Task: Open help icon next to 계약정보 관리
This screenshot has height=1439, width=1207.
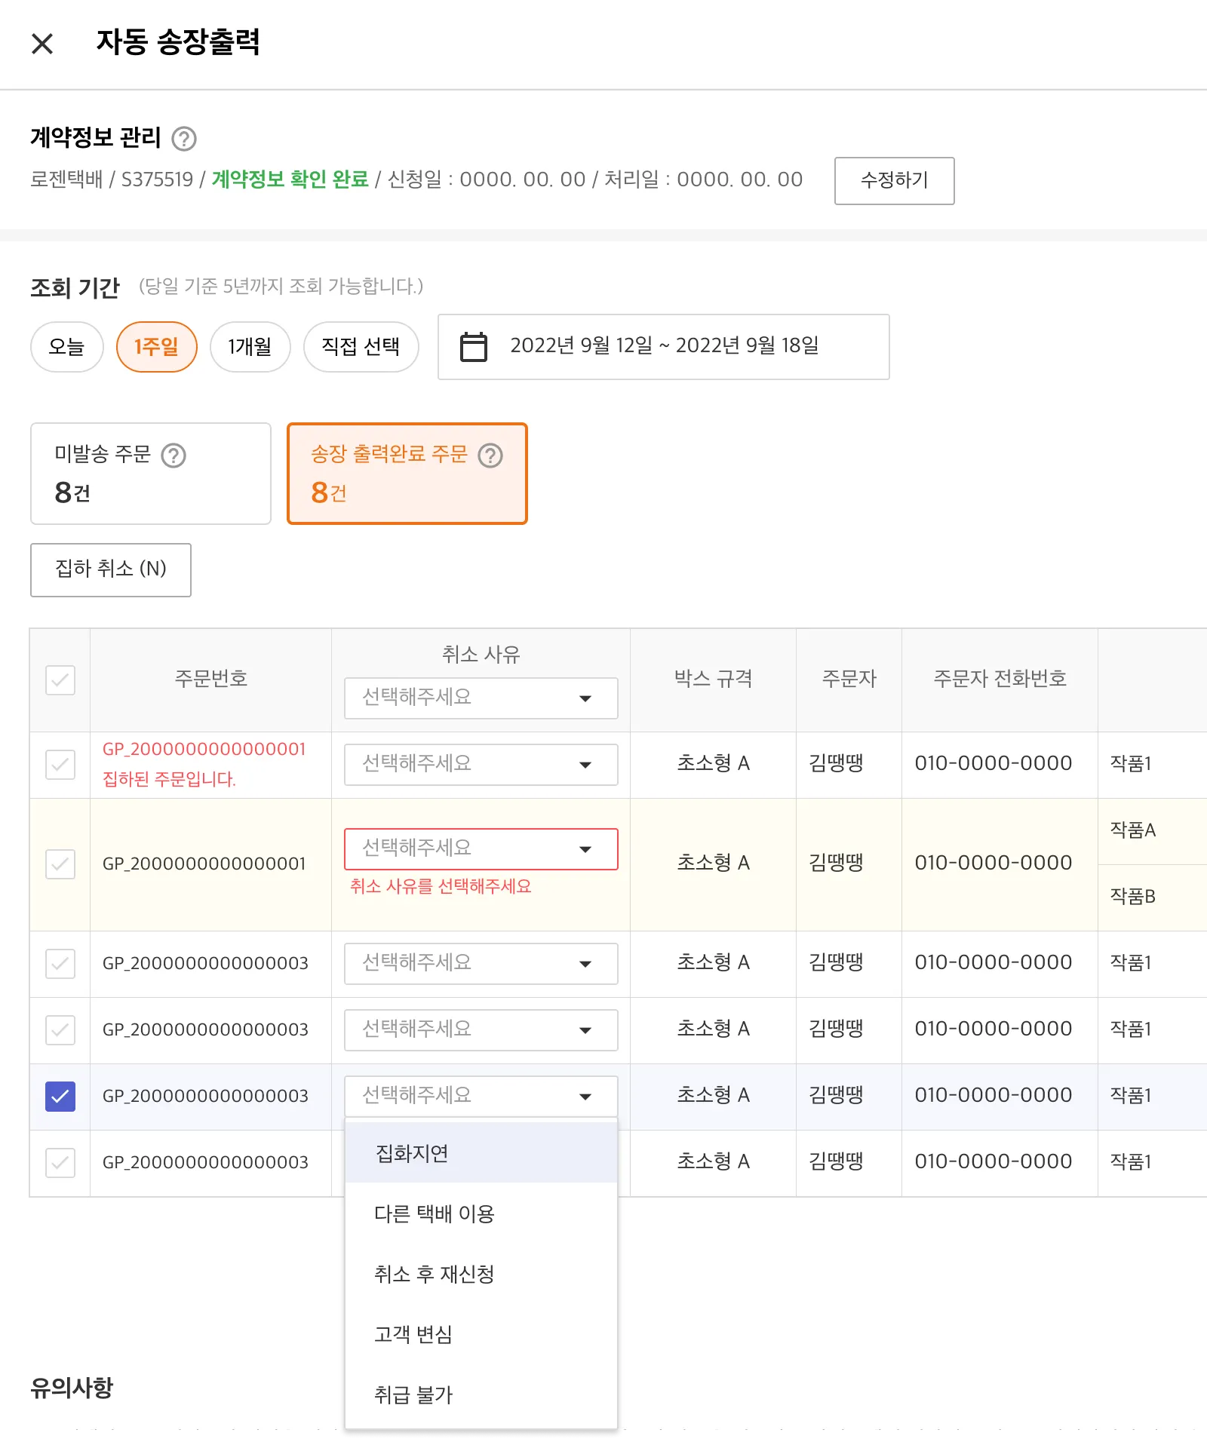Action: pos(184,139)
